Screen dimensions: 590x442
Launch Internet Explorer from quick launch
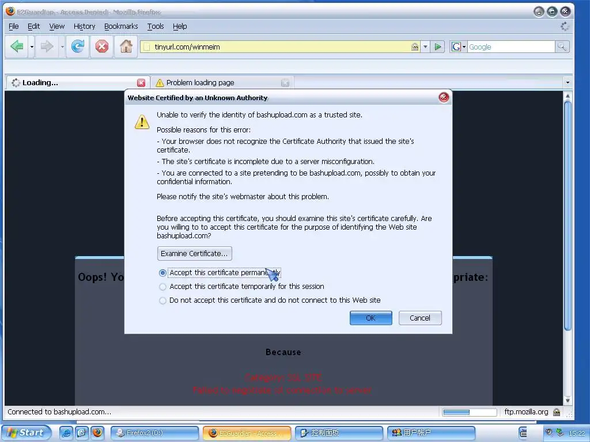point(66,433)
